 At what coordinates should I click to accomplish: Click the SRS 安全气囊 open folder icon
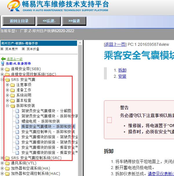click(x=8, y=80)
